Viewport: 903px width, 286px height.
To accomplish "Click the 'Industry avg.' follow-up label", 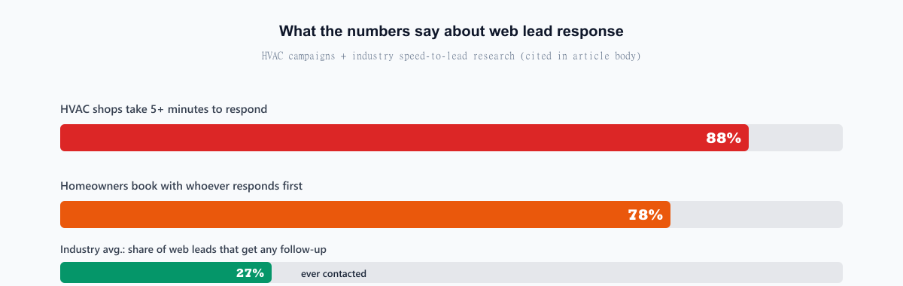I will [193, 249].
